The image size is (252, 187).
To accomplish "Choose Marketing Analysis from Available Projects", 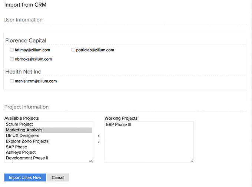I will [24, 130].
